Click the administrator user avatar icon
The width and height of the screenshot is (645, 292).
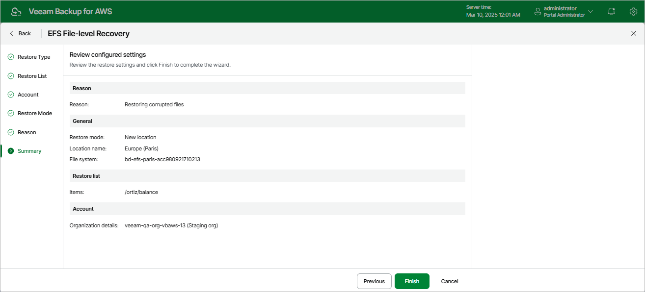pyautogui.click(x=537, y=11)
